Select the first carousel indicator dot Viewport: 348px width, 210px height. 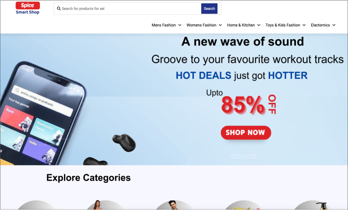point(233,156)
